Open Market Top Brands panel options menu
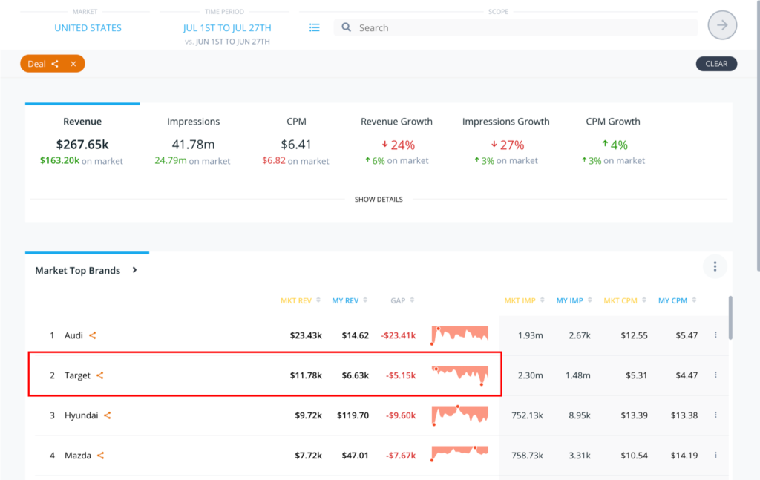760x480 pixels. 715,266
